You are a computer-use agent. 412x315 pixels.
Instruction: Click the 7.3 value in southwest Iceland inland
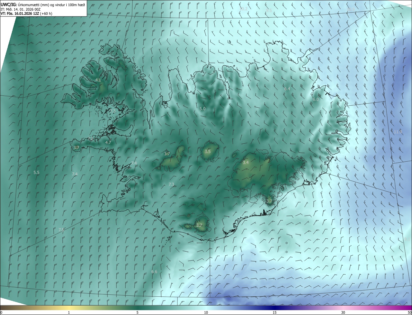pos(171,185)
